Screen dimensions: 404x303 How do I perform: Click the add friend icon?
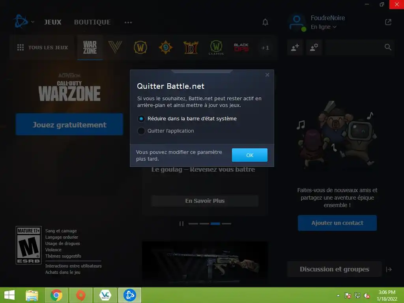[295, 47]
